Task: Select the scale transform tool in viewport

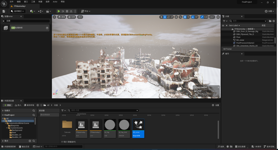Action: coord(172,17)
